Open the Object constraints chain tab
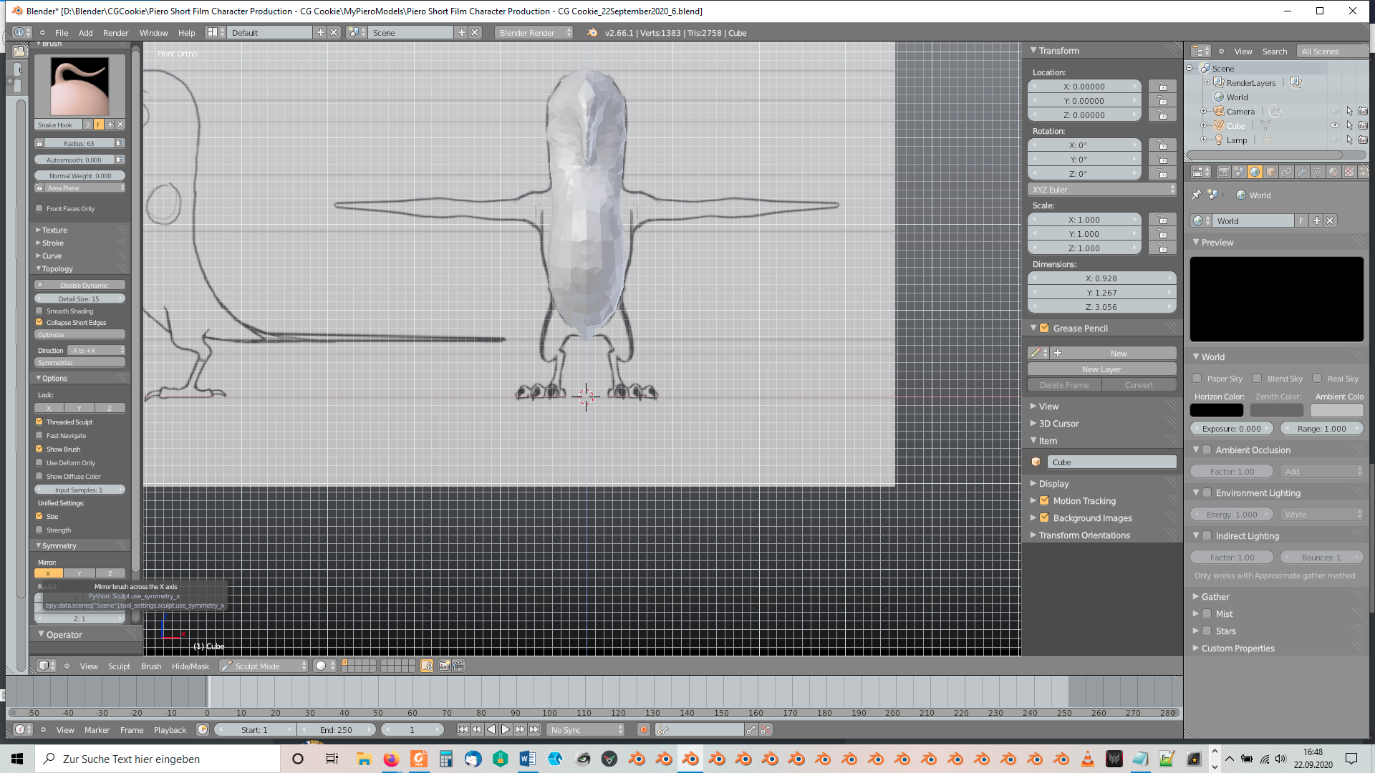The image size is (1375, 773). tap(1286, 172)
